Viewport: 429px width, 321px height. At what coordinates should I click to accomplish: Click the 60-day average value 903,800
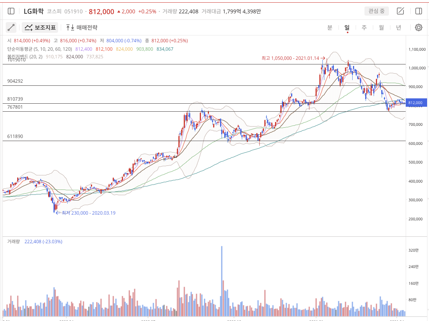click(145, 49)
